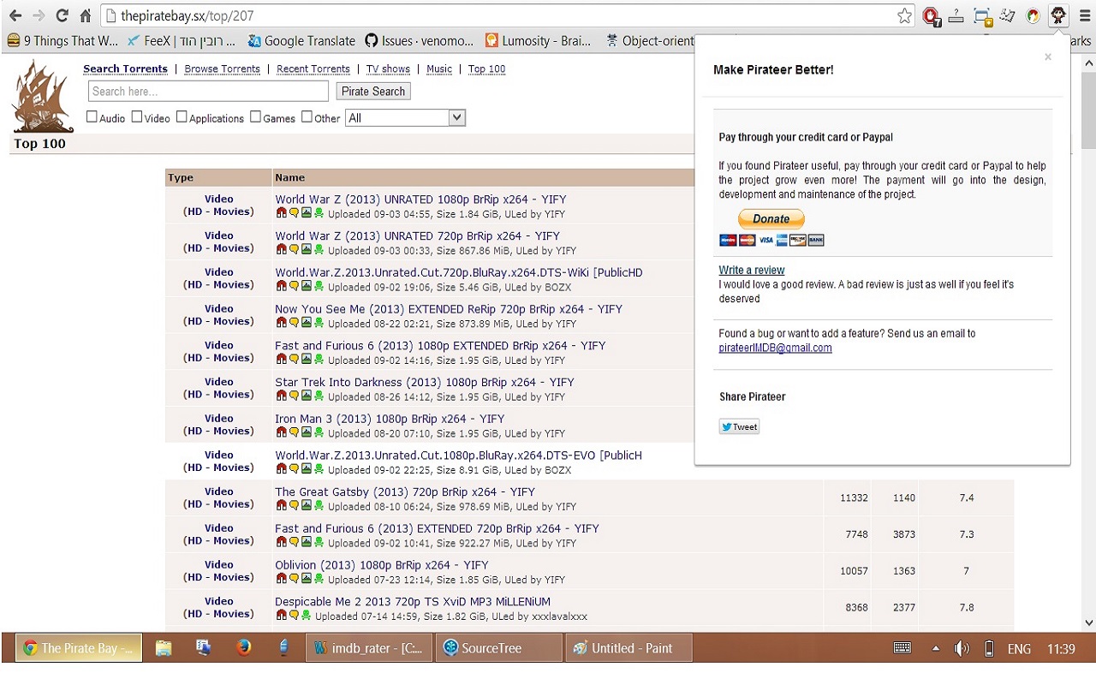Enable the Applications checkbox
Screen dimensions: 1096x685
[x=182, y=117]
